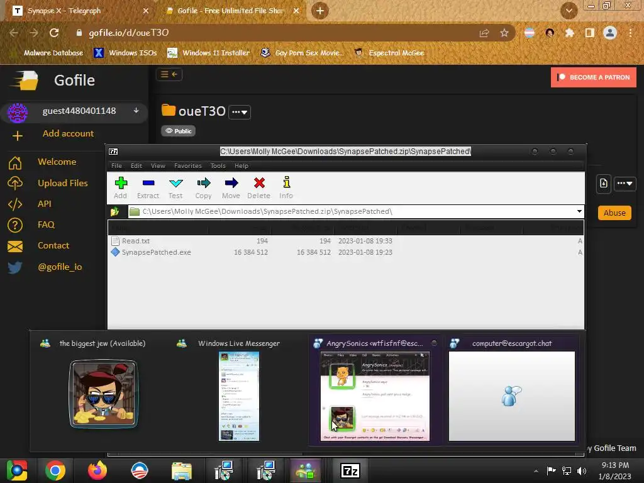Open the Help menu in 7-Zip
The width and height of the screenshot is (644, 483).
[x=241, y=166]
